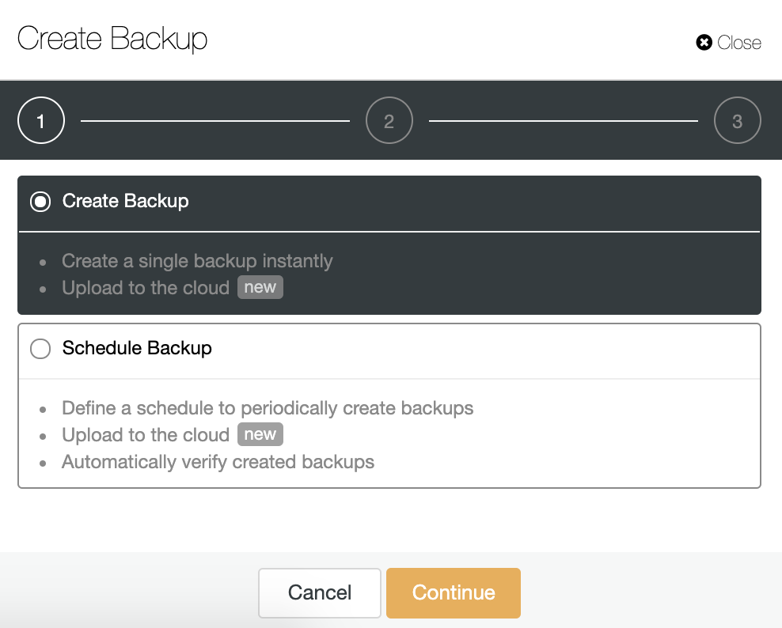Click the Cancel button
Image resolution: width=782 pixels, height=628 pixels.
click(320, 592)
